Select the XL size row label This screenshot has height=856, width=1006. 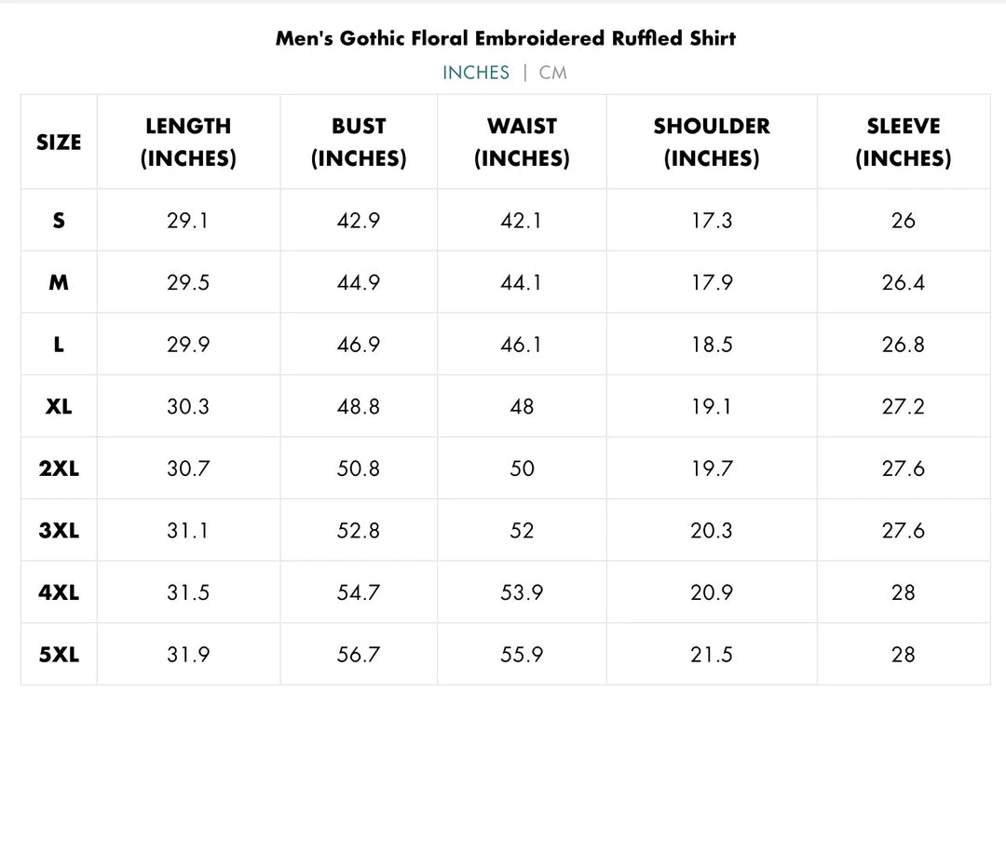click(59, 406)
